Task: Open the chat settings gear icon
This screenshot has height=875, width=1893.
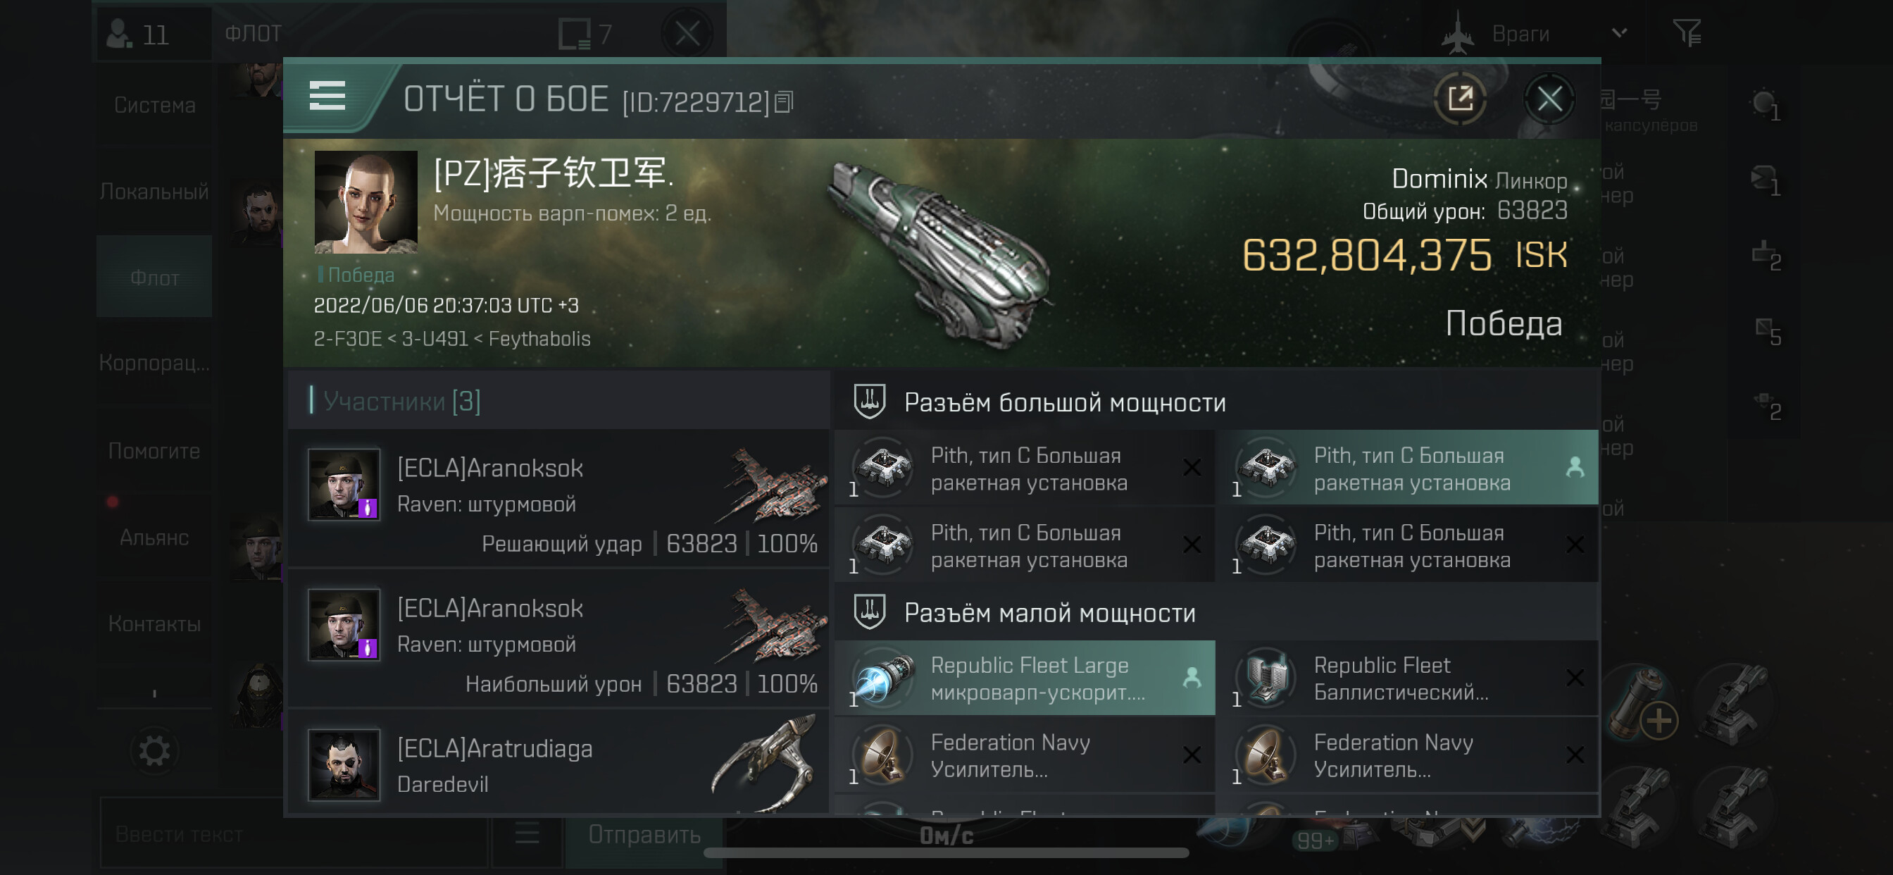Action: click(154, 751)
